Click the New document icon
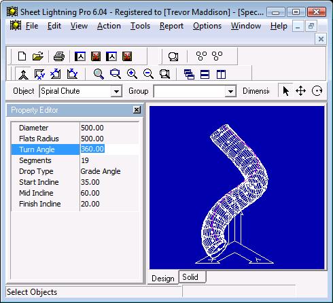This screenshot has height=303, width=333. click(x=22, y=56)
